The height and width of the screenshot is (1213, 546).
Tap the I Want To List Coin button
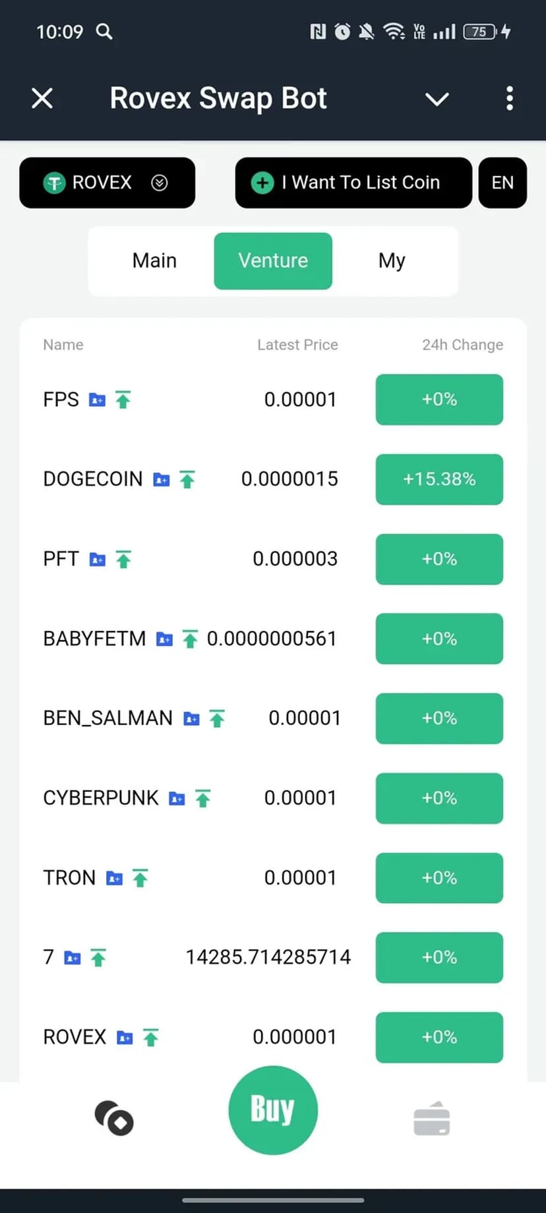coord(353,183)
